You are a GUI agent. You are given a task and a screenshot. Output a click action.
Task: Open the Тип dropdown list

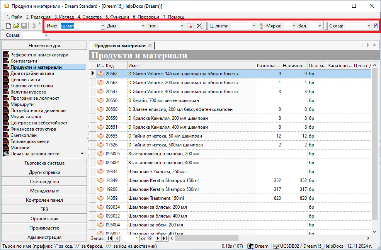[x=182, y=26]
